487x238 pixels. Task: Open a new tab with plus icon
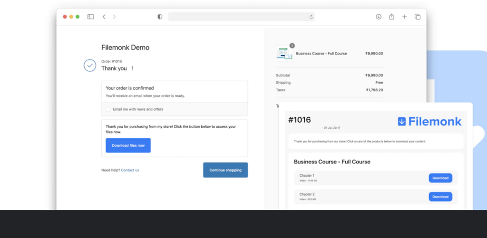click(404, 17)
